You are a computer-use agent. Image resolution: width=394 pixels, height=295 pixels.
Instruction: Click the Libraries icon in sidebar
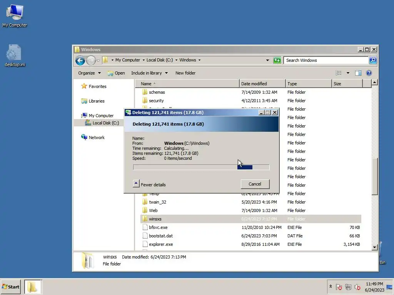pyautogui.click(x=84, y=101)
